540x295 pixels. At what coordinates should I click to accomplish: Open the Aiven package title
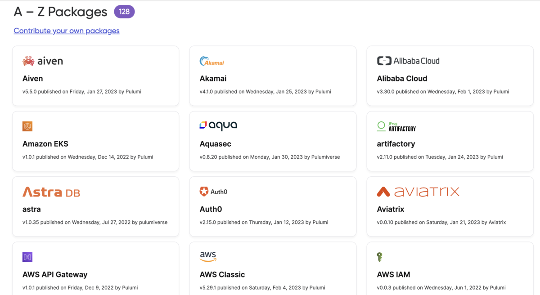tap(33, 78)
